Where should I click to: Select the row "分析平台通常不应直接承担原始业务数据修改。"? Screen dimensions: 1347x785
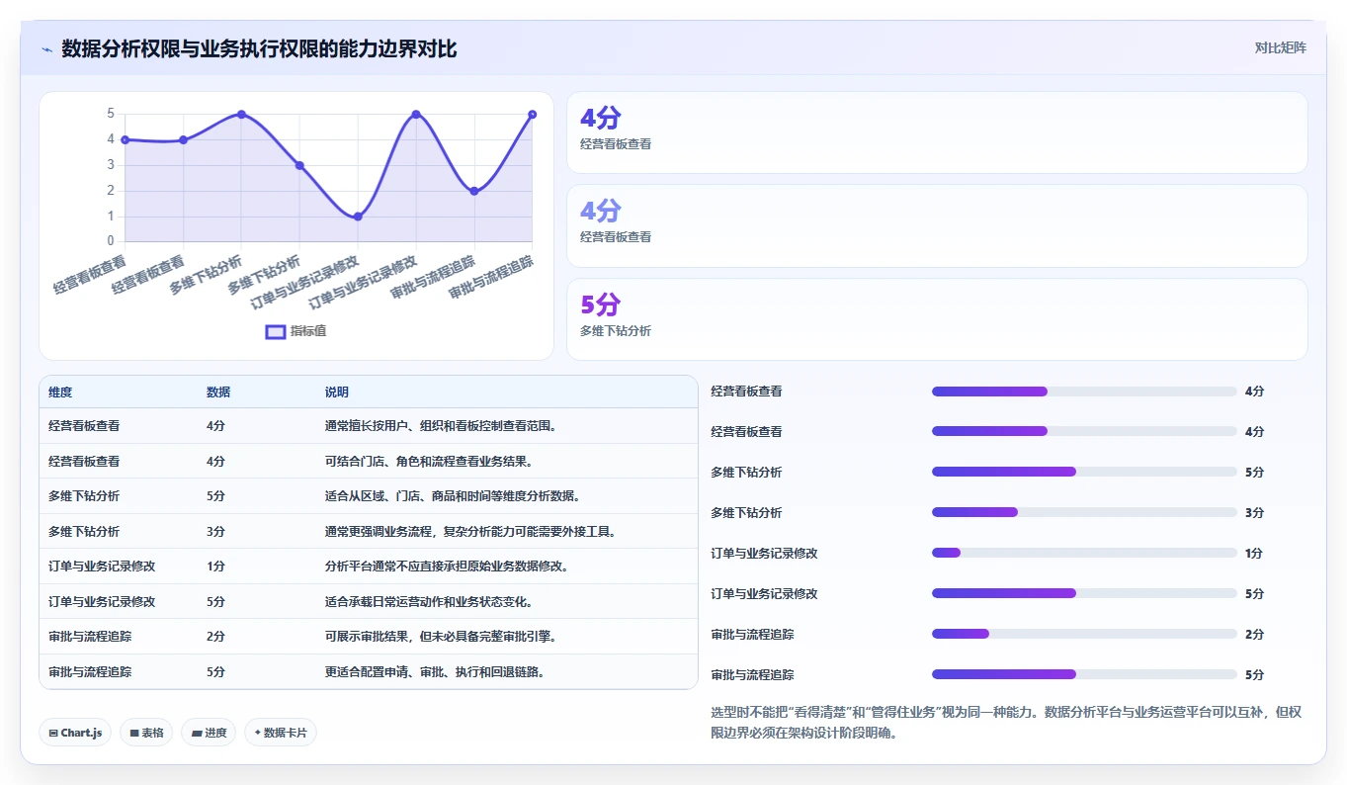[x=369, y=567]
